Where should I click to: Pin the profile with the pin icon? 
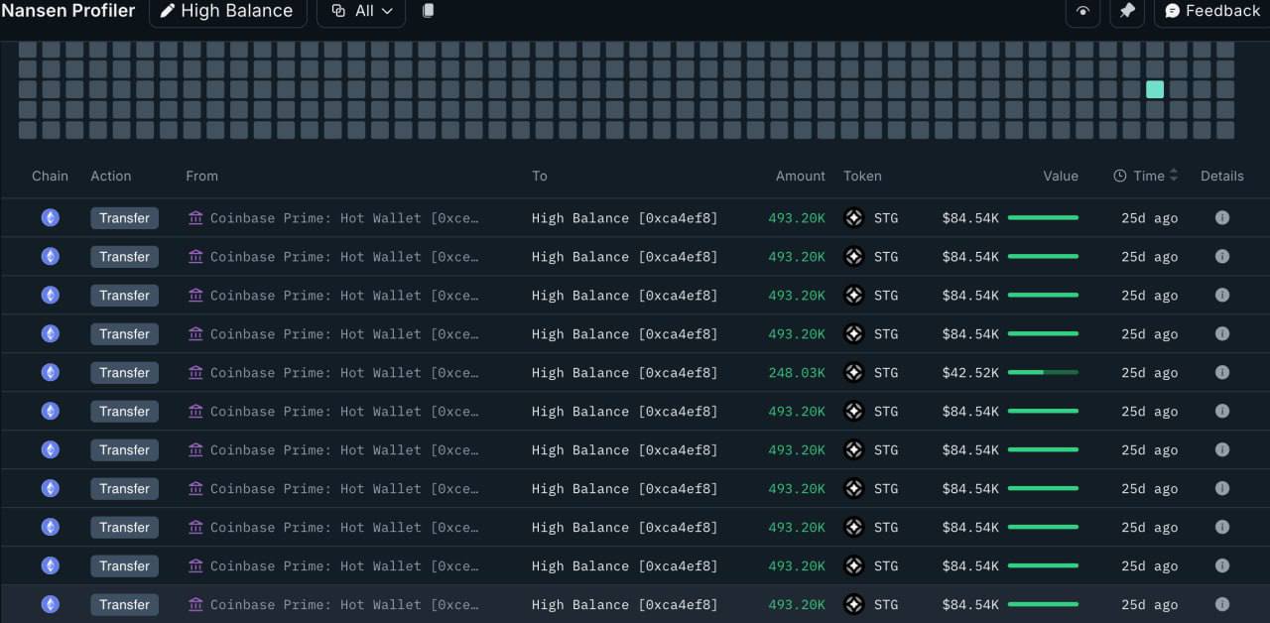1127,12
